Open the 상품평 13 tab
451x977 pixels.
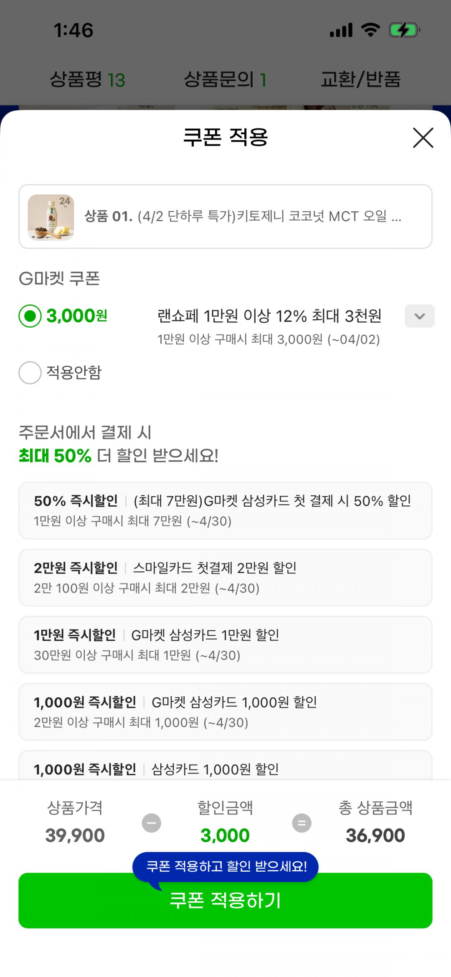tap(87, 79)
